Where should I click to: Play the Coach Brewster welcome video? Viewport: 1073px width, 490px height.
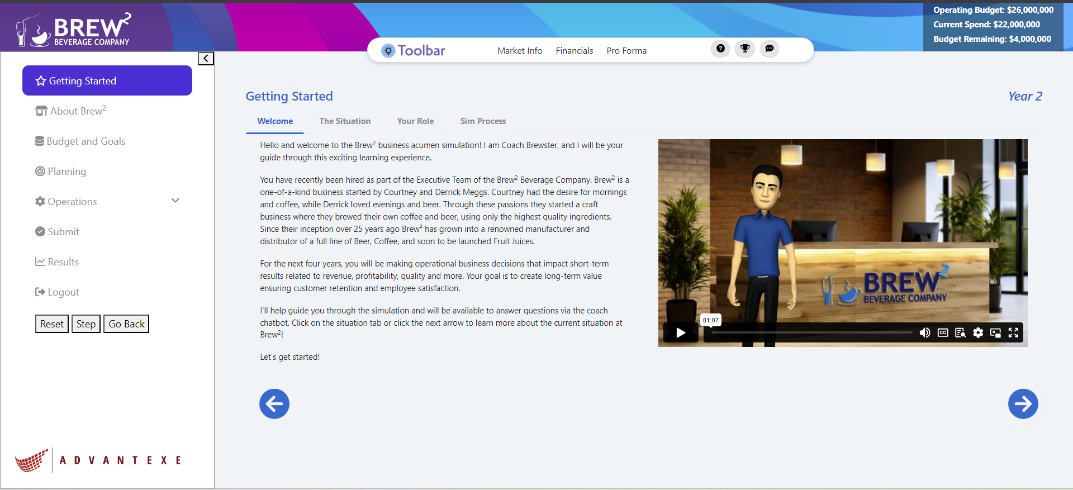[x=681, y=333]
